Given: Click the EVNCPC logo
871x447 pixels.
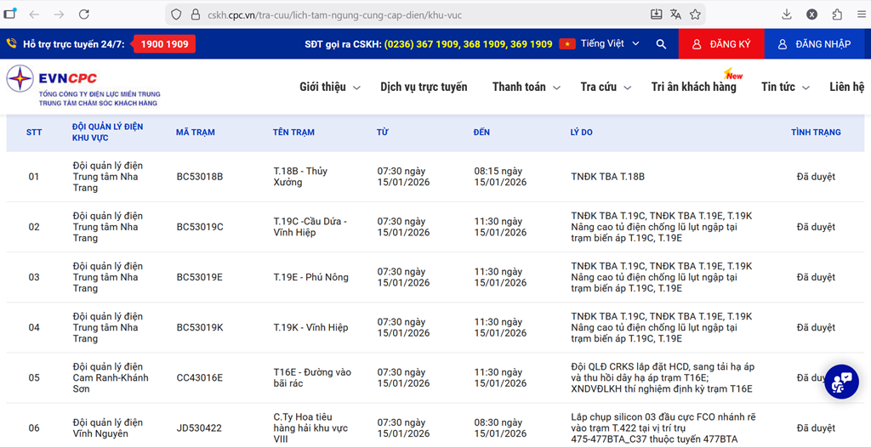Looking at the screenshot, I should (83, 87).
